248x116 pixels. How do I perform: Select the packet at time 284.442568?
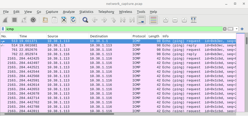[x=118, y=76]
